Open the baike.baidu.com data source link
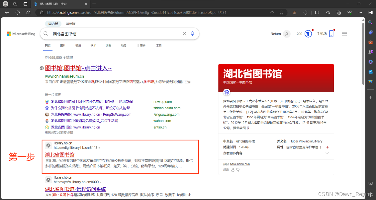376x200 pixels. (x=240, y=164)
